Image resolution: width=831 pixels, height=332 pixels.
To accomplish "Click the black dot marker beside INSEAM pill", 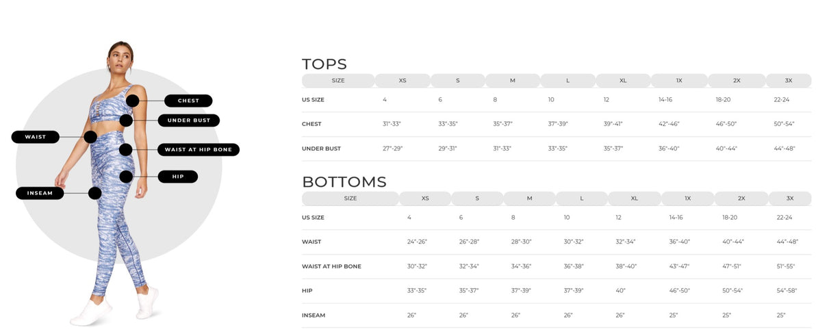I will click(x=95, y=193).
